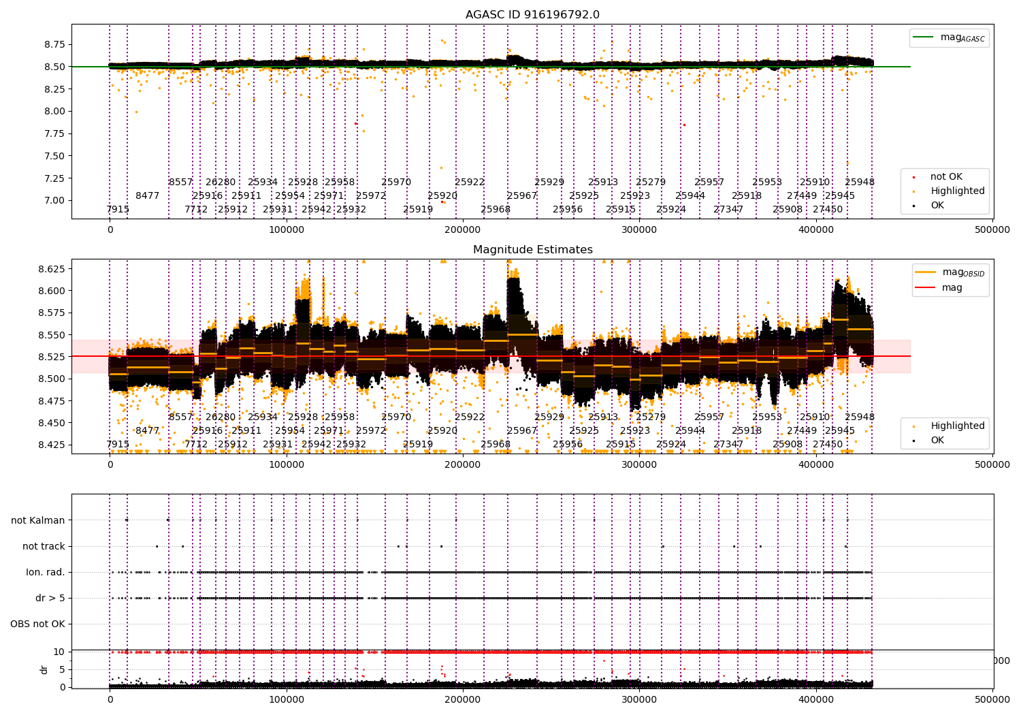The height and width of the screenshot is (715, 1021).
Task: Click the 'not OK' legend entry
Action: tap(946, 177)
